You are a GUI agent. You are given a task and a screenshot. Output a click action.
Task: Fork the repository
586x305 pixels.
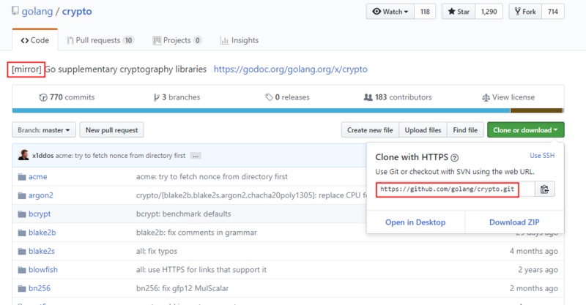tap(525, 12)
